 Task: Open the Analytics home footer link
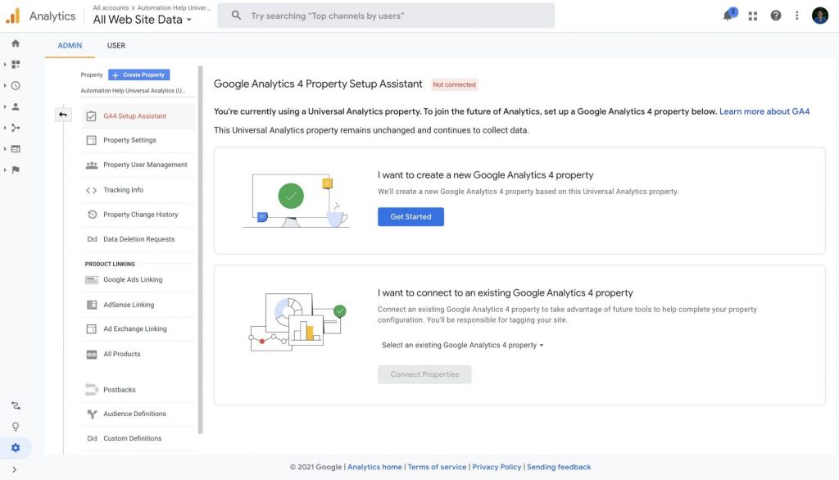tap(374, 467)
